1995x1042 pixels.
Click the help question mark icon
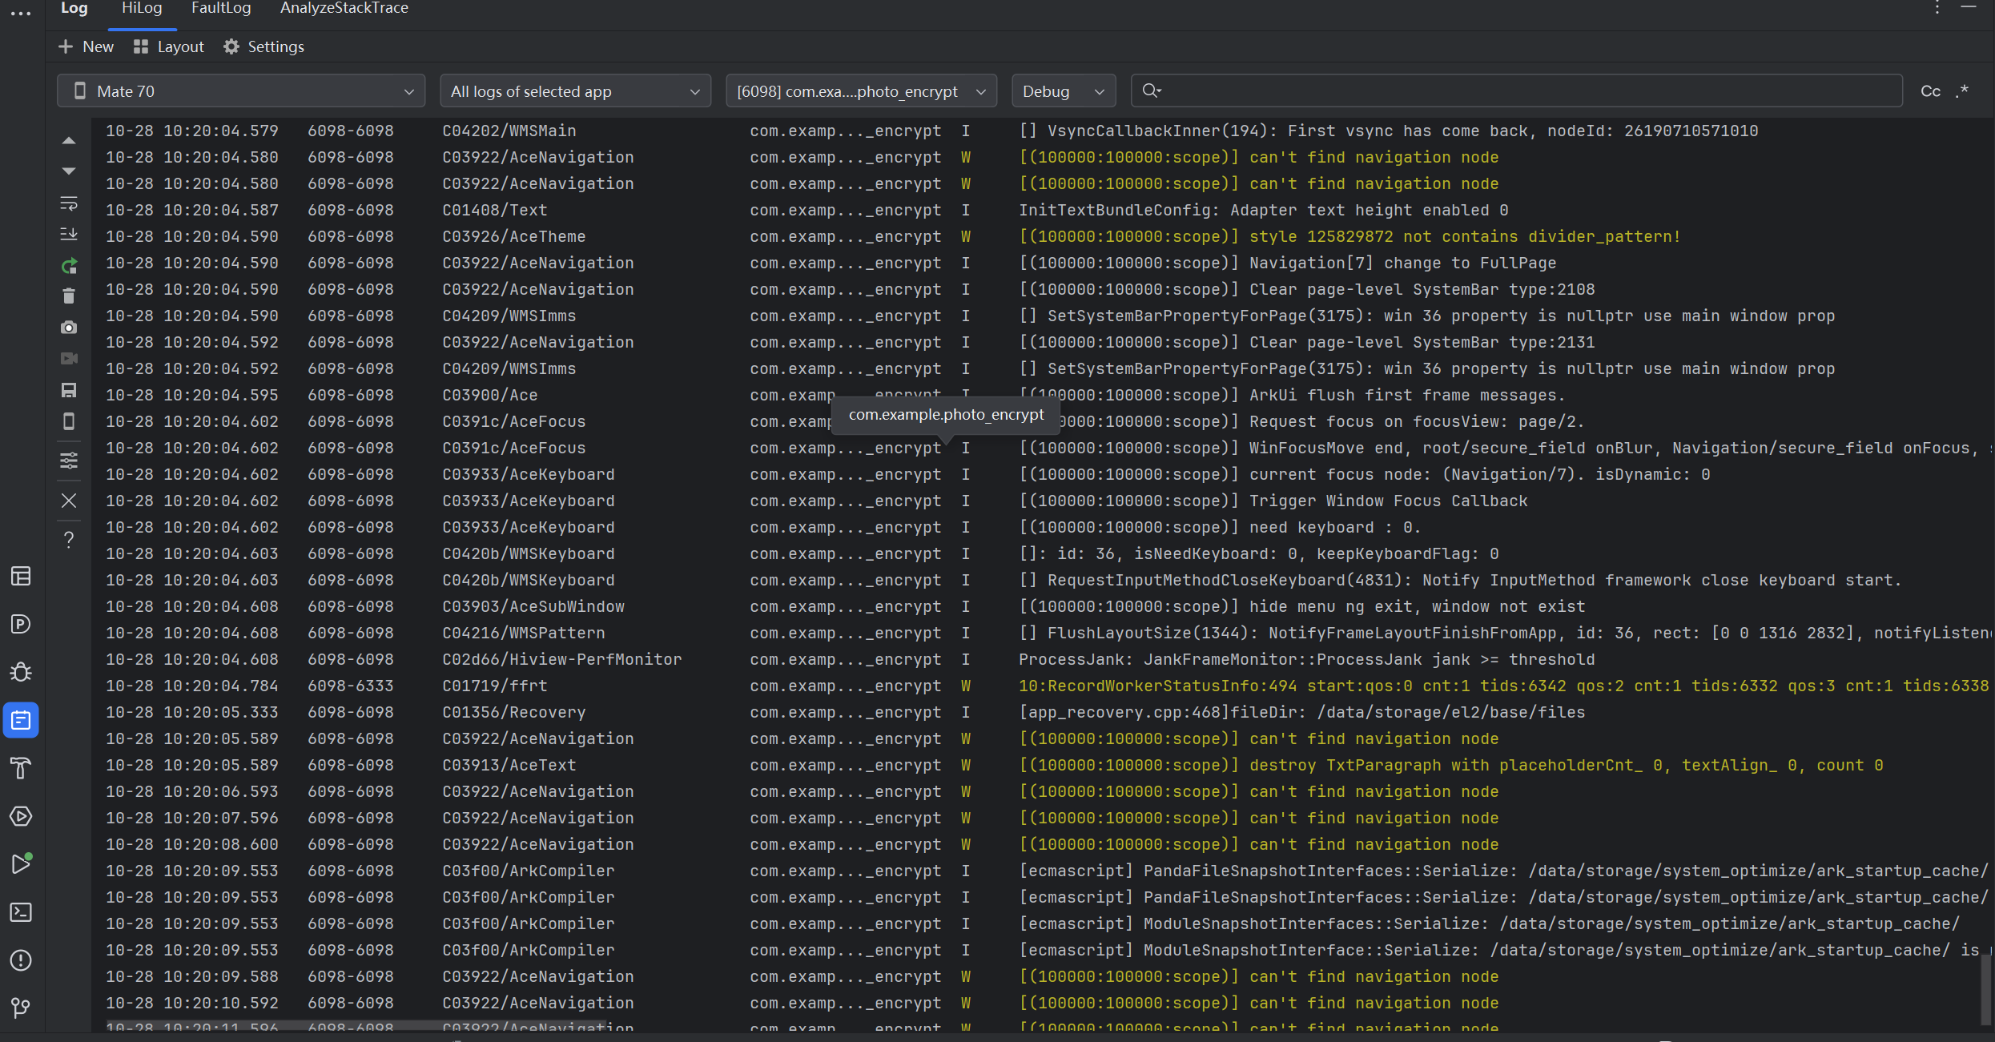(x=69, y=539)
